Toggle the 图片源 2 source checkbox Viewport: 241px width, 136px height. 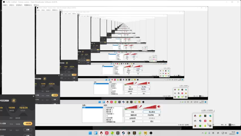click(x=105, y=120)
